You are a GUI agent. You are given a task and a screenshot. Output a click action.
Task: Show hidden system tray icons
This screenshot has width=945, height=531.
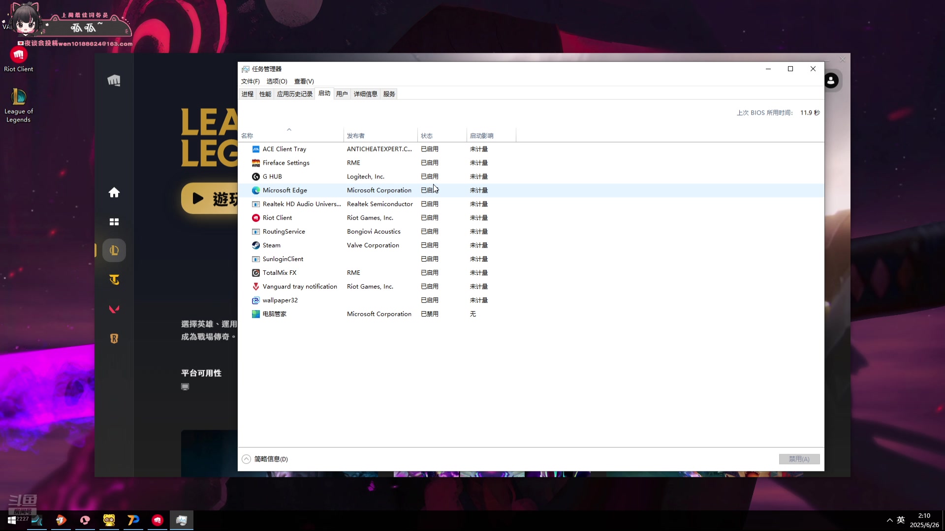(x=889, y=520)
